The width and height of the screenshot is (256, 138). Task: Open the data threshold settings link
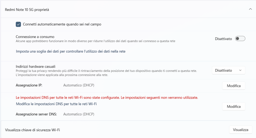pos(70,51)
